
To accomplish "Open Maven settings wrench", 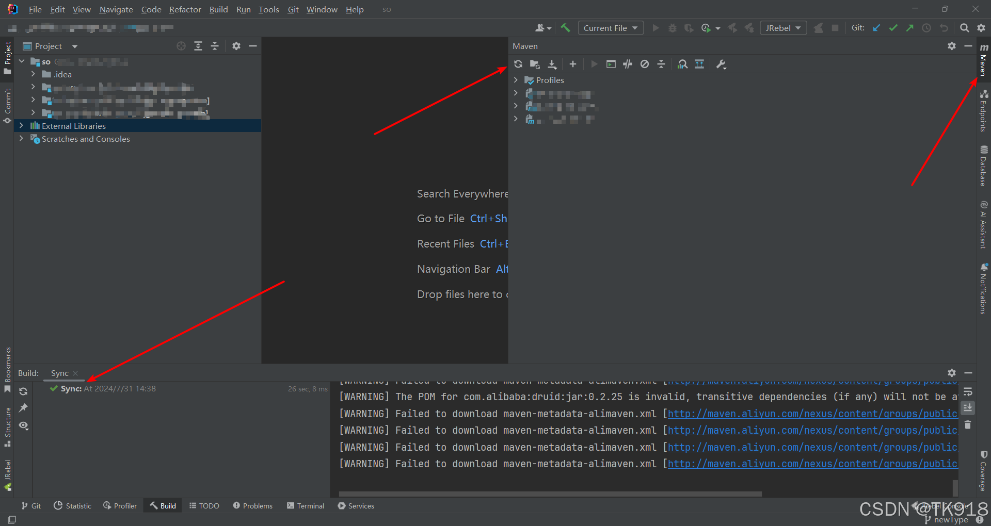I will [x=721, y=64].
